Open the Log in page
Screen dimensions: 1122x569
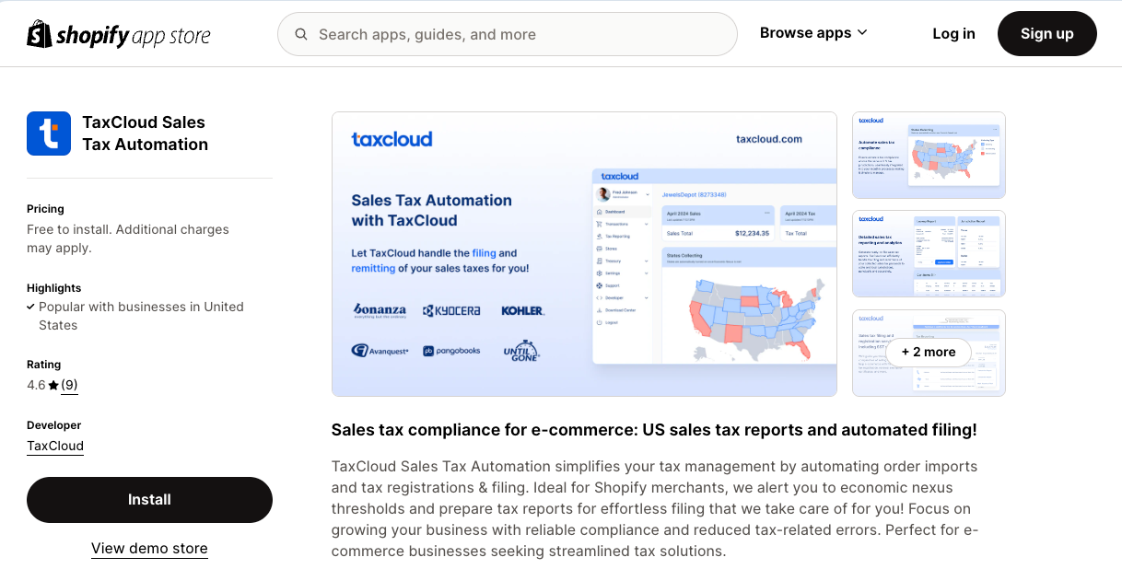[953, 33]
